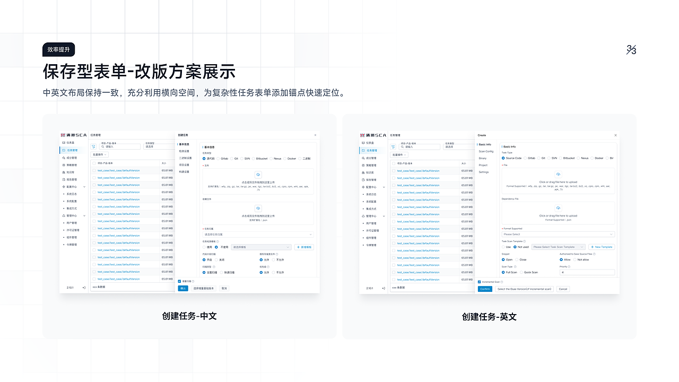679x382 pixels.
Task: Jump to 构建设置 anchor
Action: pos(184,172)
